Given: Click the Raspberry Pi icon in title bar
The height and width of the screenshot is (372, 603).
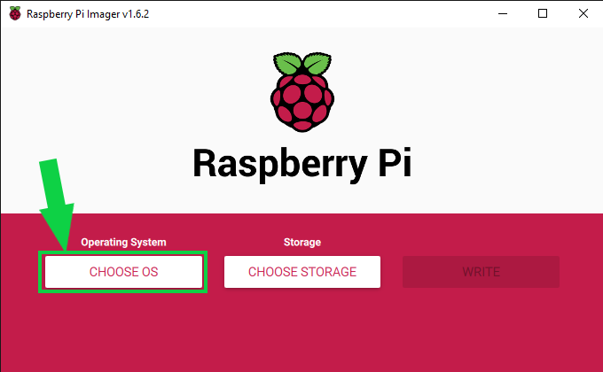Looking at the screenshot, I should [x=15, y=13].
